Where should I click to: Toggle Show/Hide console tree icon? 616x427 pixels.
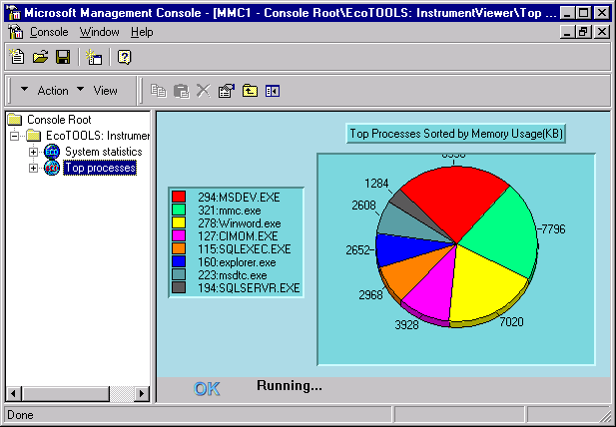(x=273, y=91)
